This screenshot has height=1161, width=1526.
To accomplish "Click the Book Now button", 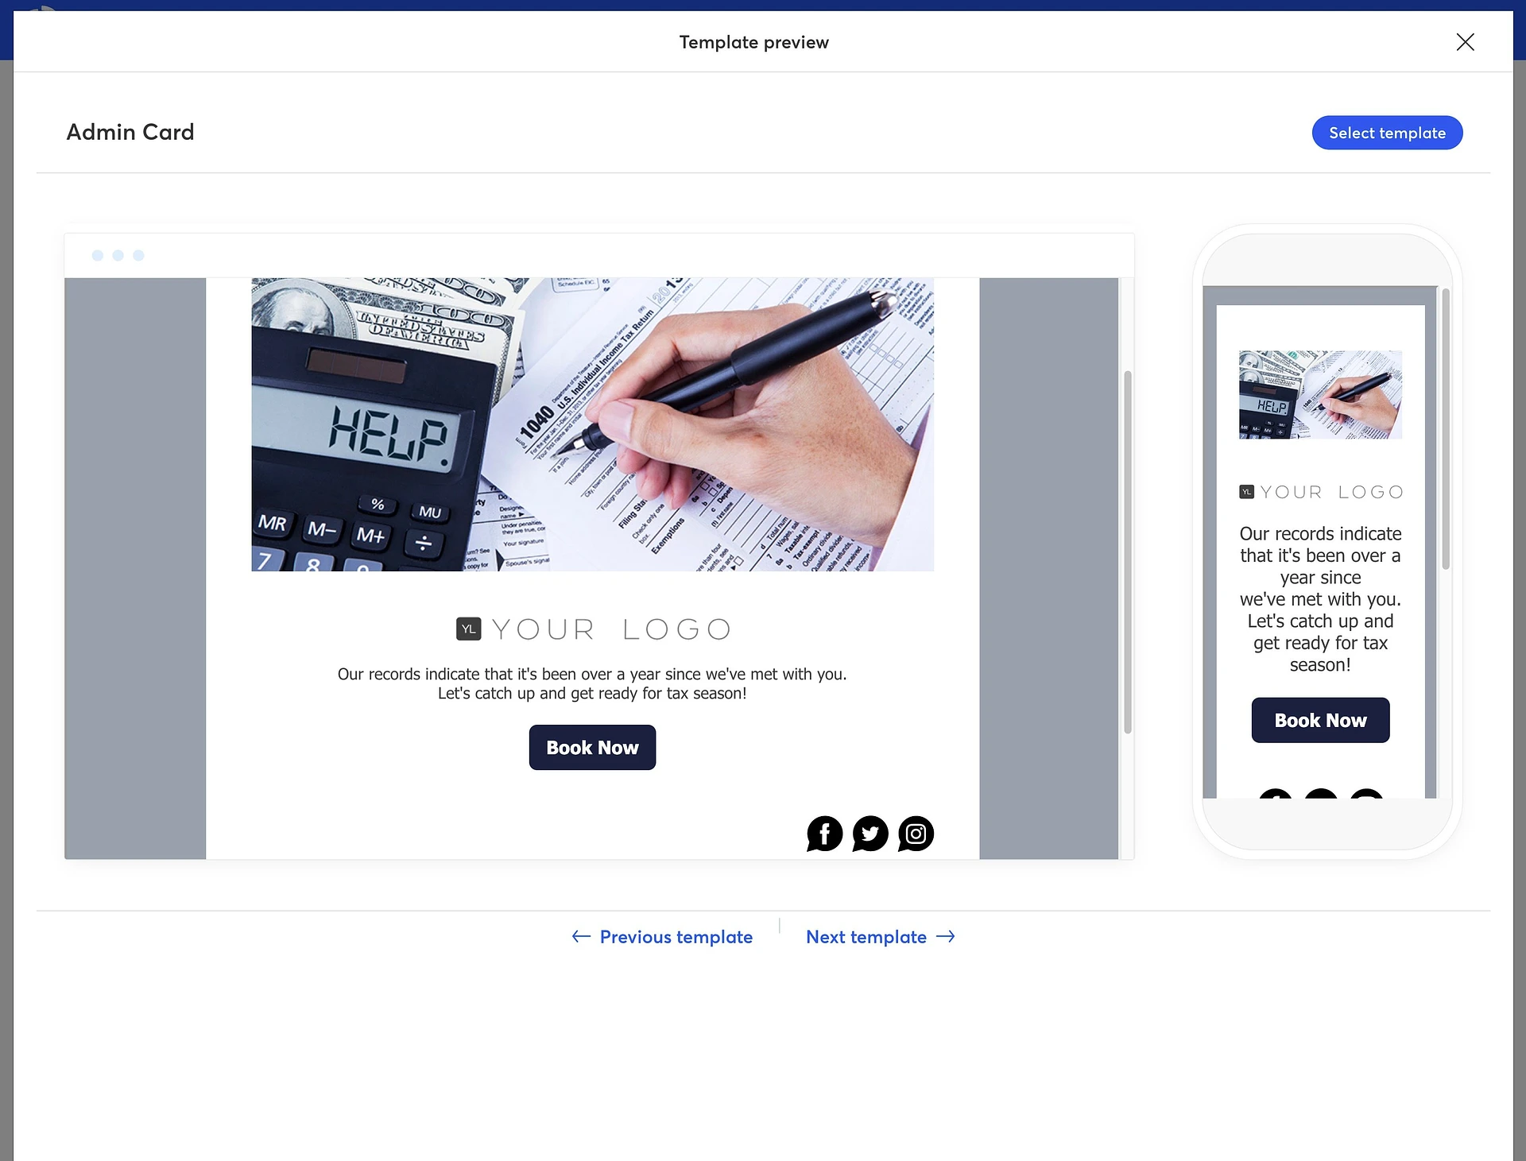I will (591, 746).
